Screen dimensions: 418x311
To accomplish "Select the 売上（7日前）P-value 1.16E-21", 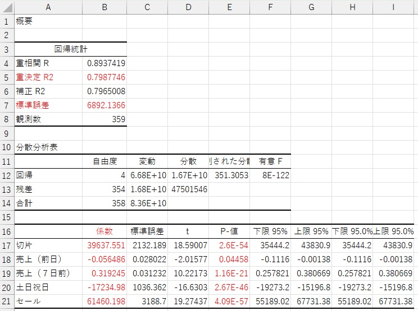I will click(x=229, y=273).
